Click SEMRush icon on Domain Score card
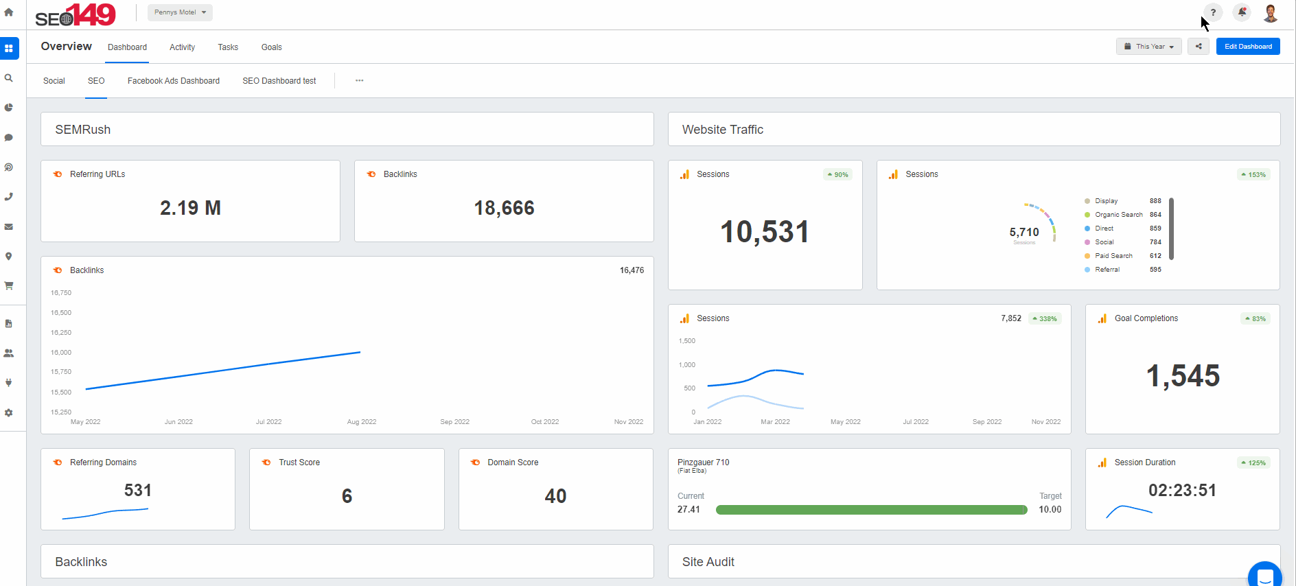Screen dimensions: 1296x586 475,462
